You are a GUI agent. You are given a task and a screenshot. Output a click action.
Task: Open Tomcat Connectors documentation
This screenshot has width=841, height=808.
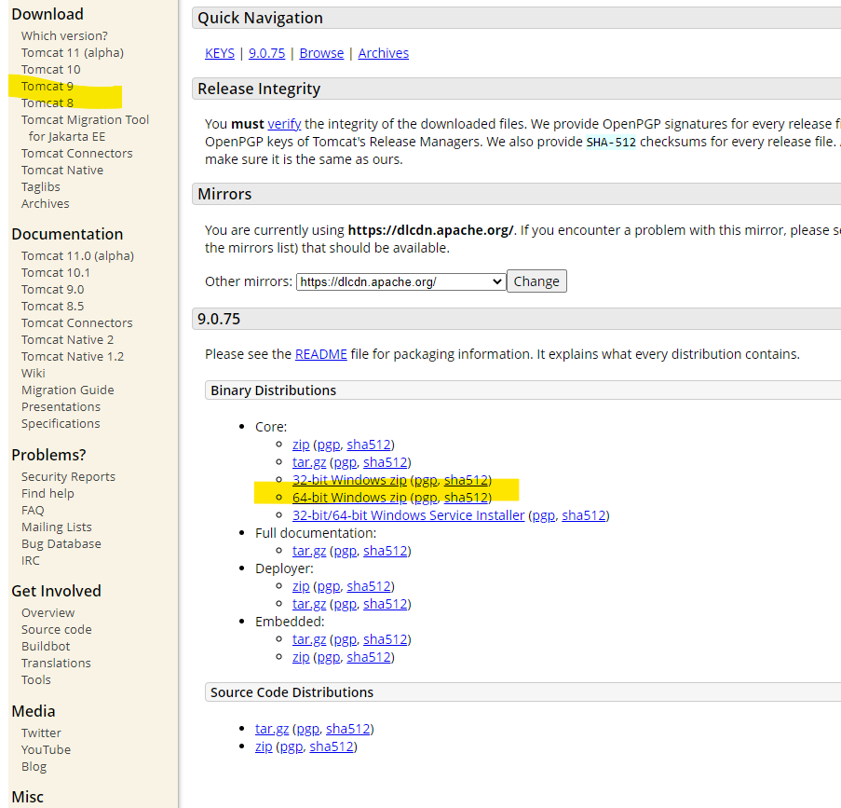tap(76, 322)
